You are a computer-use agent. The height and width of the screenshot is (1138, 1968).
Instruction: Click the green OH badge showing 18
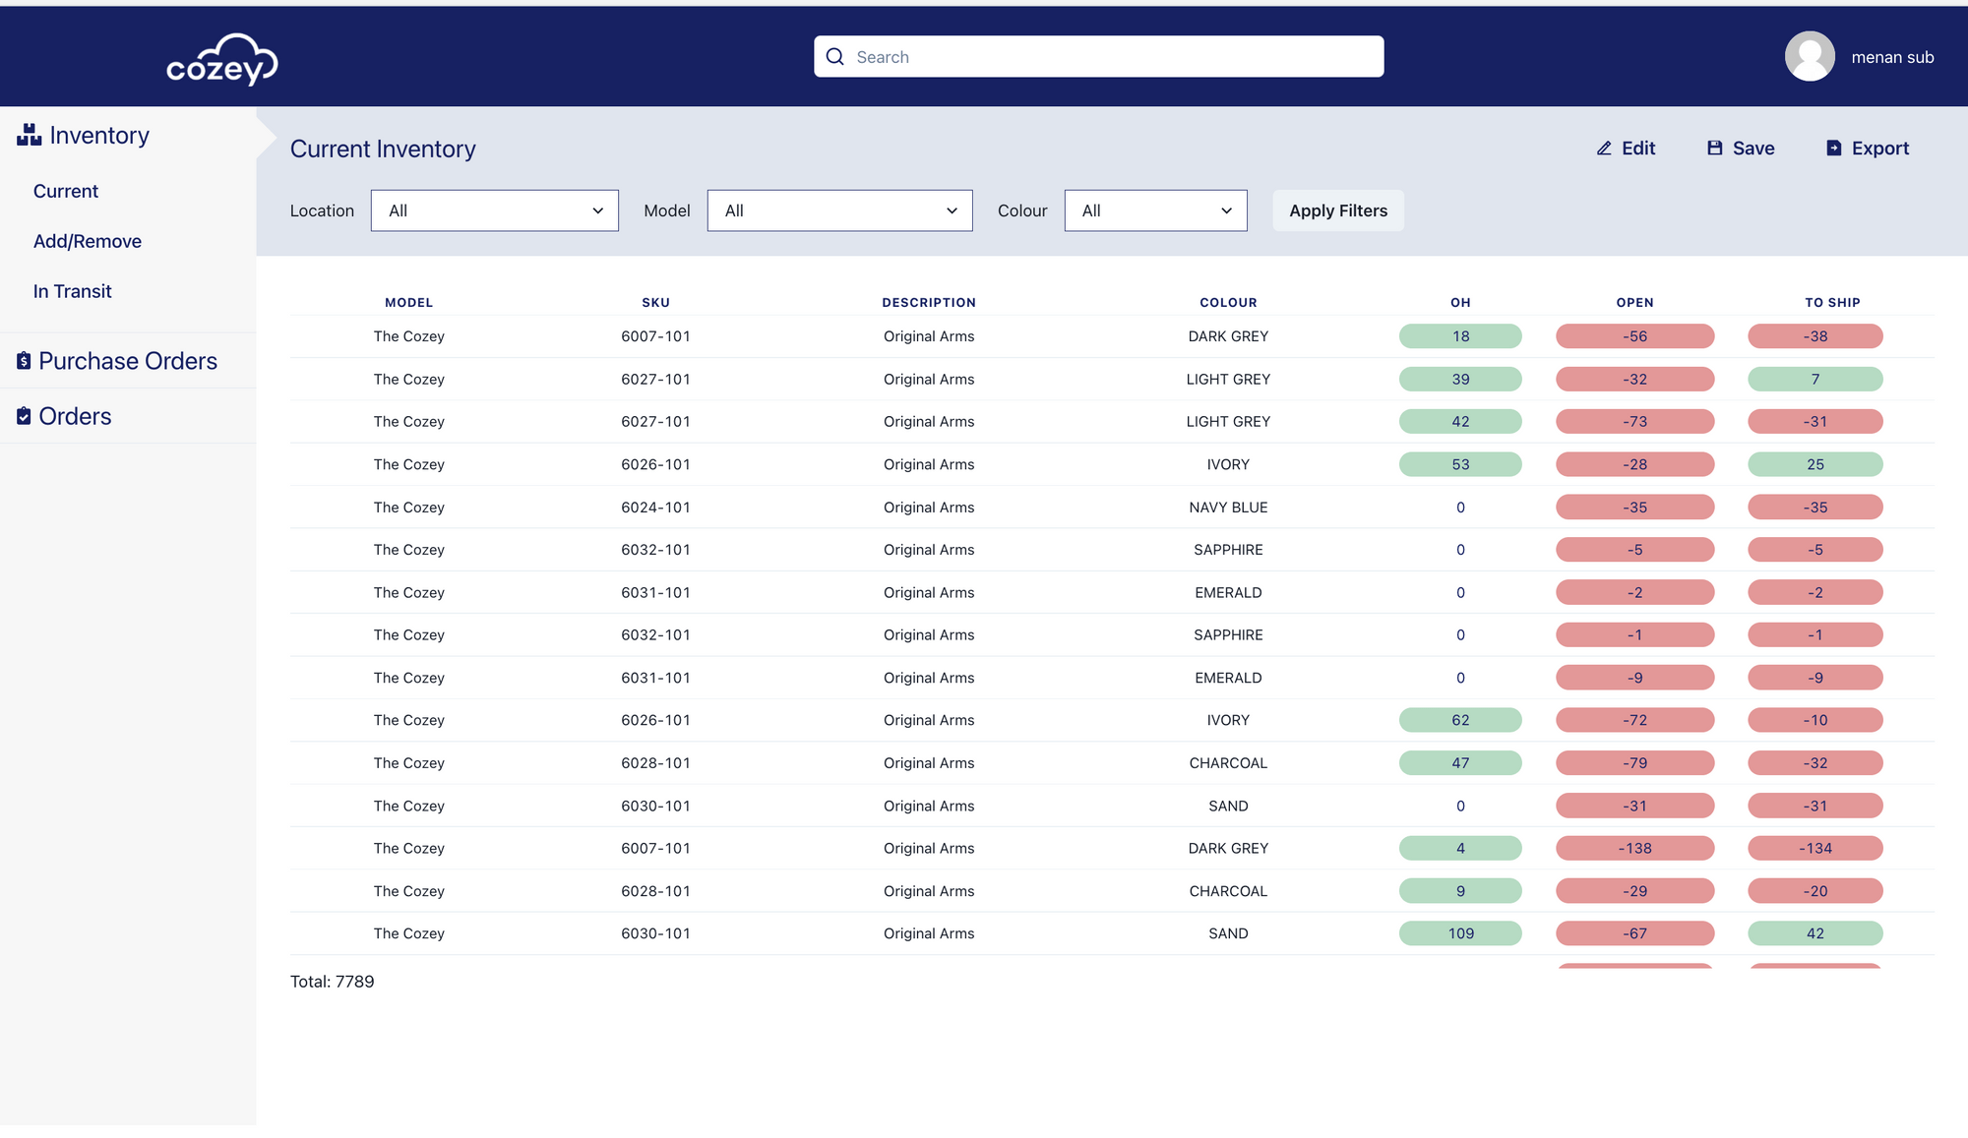click(1460, 336)
